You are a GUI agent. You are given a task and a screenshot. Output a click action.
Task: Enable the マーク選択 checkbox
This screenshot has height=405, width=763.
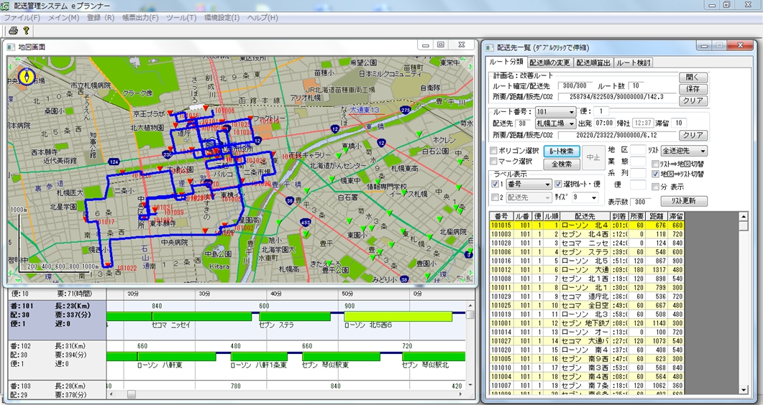(493, 161)
